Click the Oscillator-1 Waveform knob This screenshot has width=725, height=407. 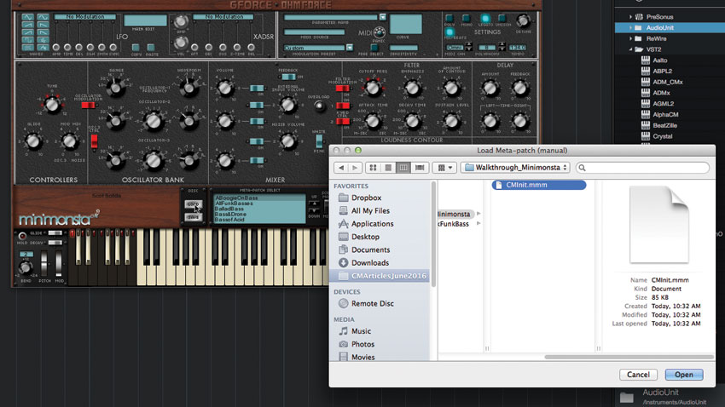pyautogui.click(x=188, y=87)
